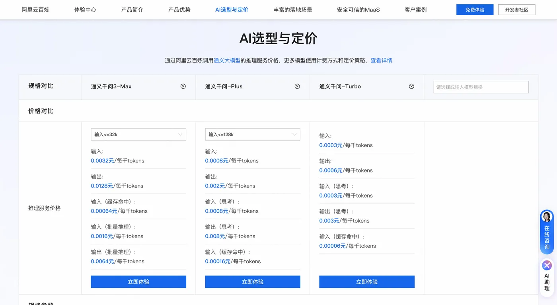Viewport: 557px width, 305px height.
Task: Select the 0.0128元 output price
Action: point(102,186)
